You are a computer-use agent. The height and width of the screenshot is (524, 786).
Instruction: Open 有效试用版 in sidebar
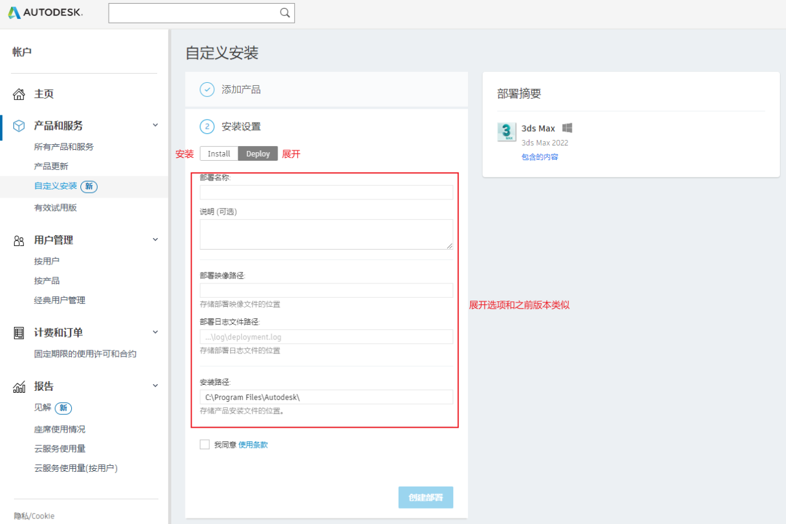[55, 207]
